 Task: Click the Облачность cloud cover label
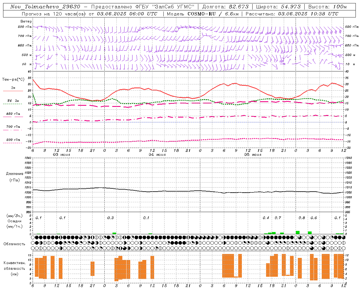14,244
